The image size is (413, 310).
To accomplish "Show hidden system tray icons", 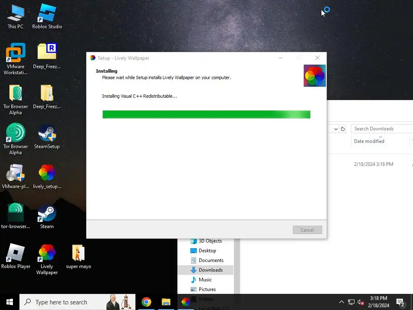I will (x=341, y=302).
